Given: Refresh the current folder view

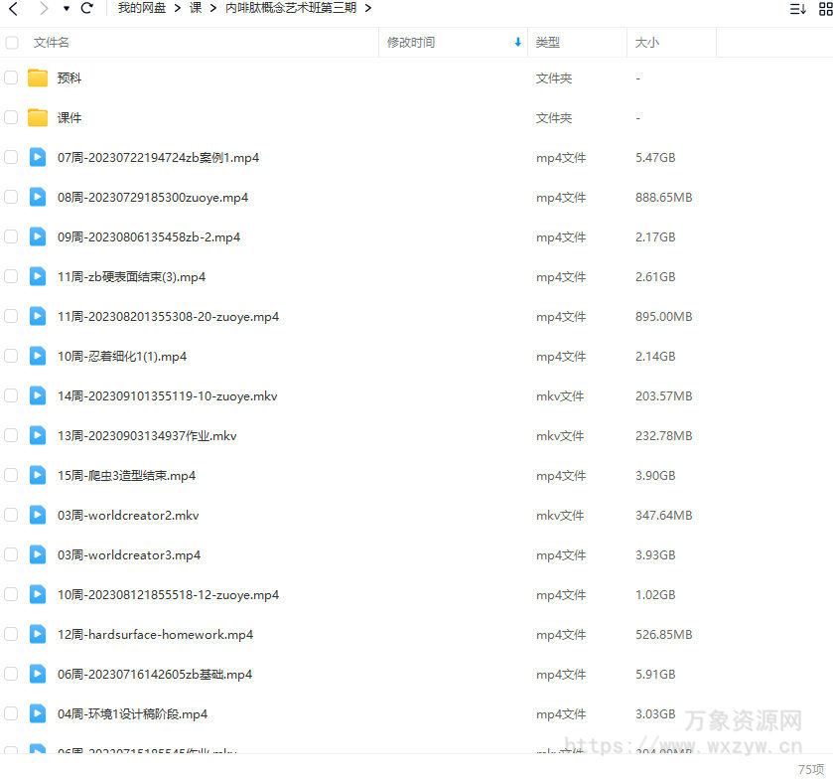Looking at the screenshot, I should coord(87,8).
